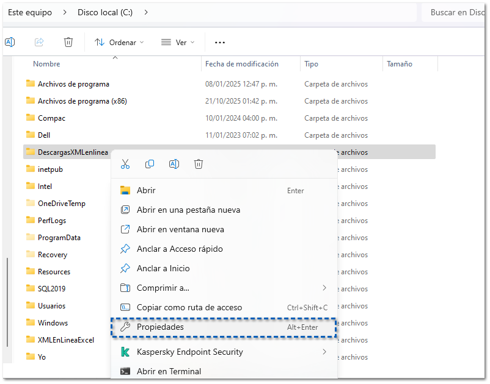Viewport: 490px width, 384px height.
Task: Select Propiedades from the context menu
Action: (224, 327)
